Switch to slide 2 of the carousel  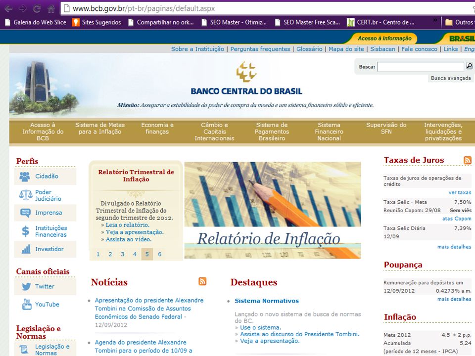[110, 254]
